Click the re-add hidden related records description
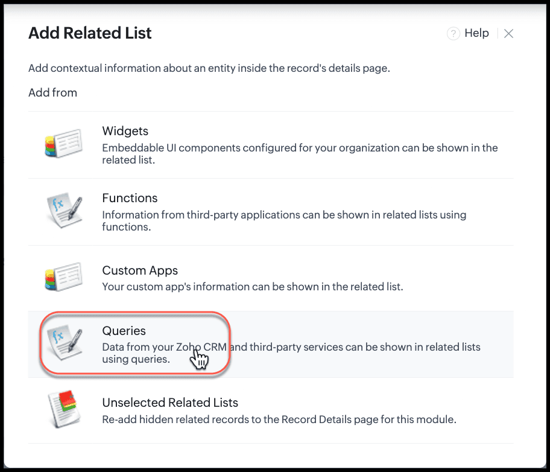 pos(279,419)
